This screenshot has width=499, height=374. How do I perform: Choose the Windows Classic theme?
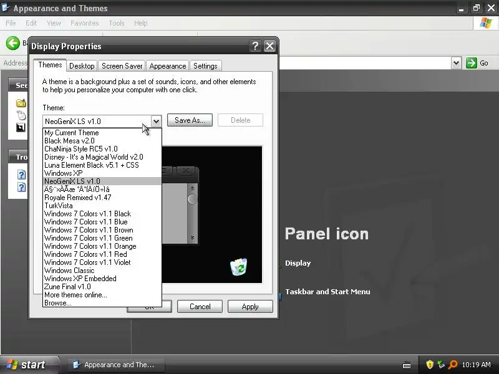click(x=102, y=271)
